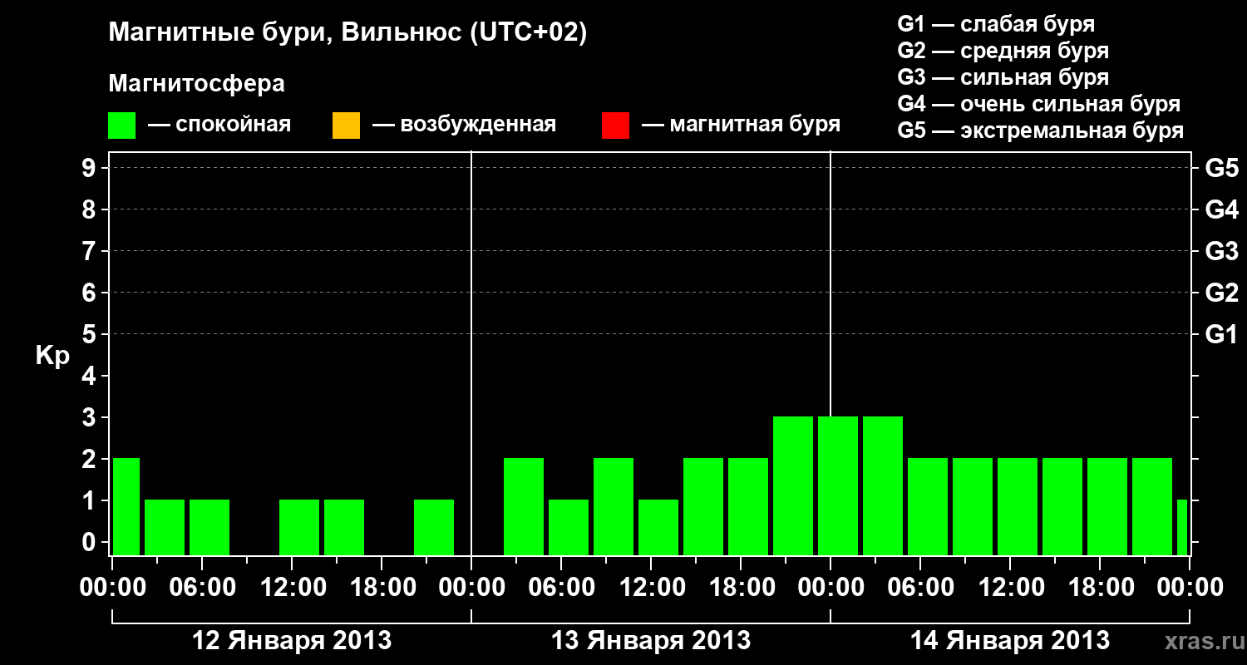Screen dimensions: 1247x665
Task: Click the '12:00' time label under 13 January
Action: tap(651, 588)
